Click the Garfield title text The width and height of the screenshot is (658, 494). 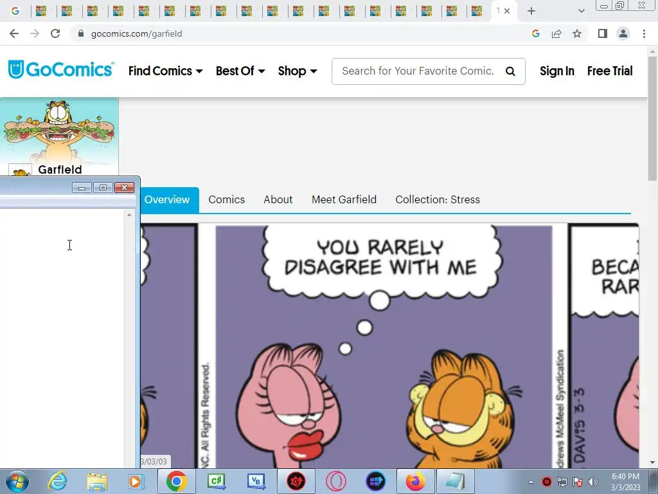[x=60, y=170]
